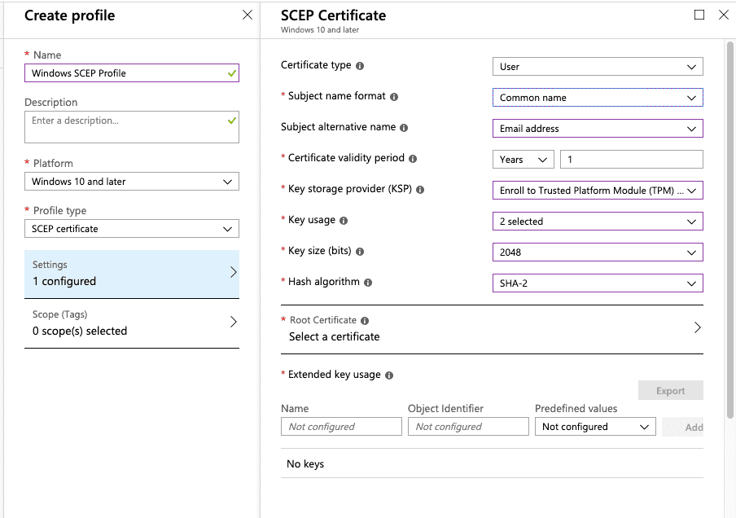Open the Hash algorithm SHA-2 dropdown
The width and height of the screenshot is (736, 518).
click(598, 283)
